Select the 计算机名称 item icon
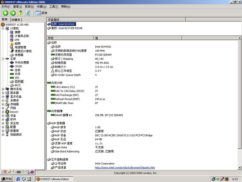This screenshot has width=242, height=182. point(12,36)
